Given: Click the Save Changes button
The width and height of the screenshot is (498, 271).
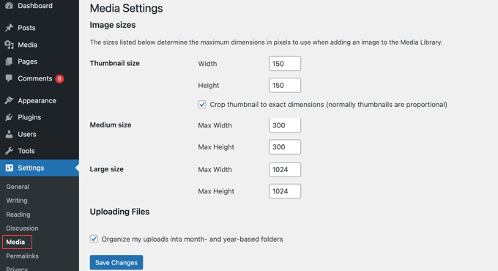Looking at the screenshot, I should tap(116, 262).
